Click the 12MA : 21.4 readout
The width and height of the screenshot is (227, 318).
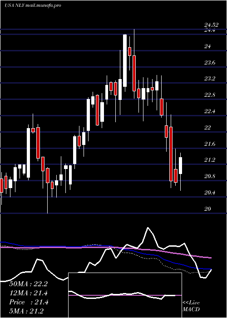tap(28, 293)
